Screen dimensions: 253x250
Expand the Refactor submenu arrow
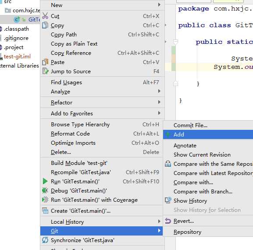(159, 102)
